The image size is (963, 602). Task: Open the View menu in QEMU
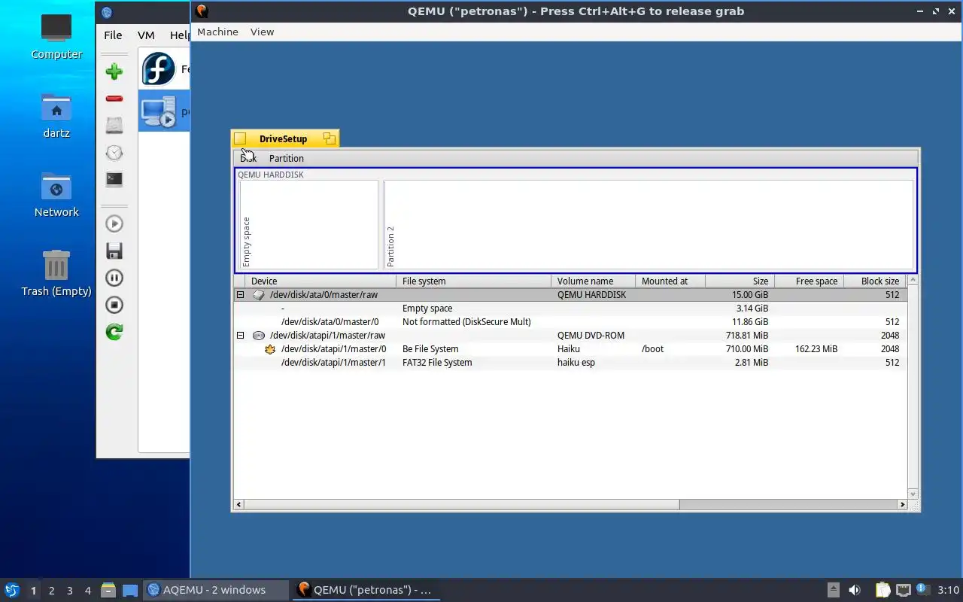pos(262,32)
